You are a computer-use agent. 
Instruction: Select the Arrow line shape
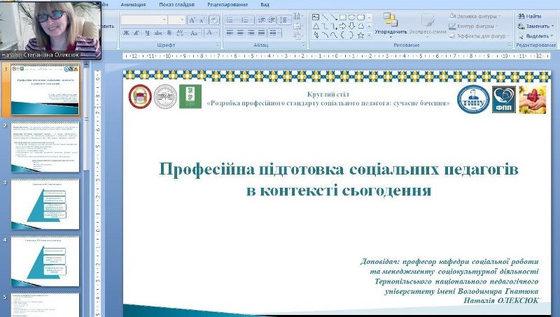(x=334, y=17)
